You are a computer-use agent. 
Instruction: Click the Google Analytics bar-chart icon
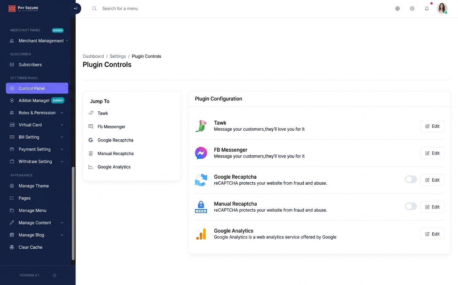tap(201, 234)
